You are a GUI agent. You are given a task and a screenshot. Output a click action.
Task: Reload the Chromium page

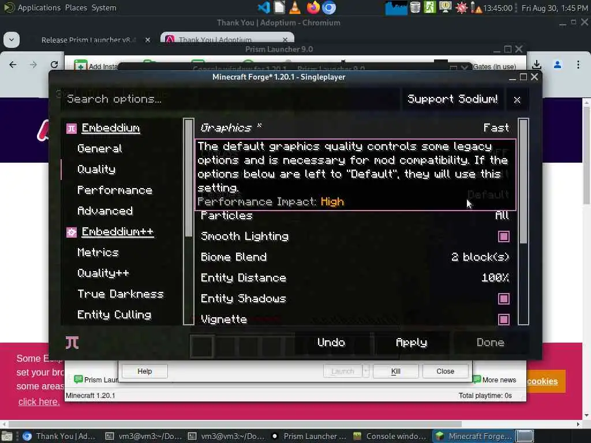[x=54, y=65]
